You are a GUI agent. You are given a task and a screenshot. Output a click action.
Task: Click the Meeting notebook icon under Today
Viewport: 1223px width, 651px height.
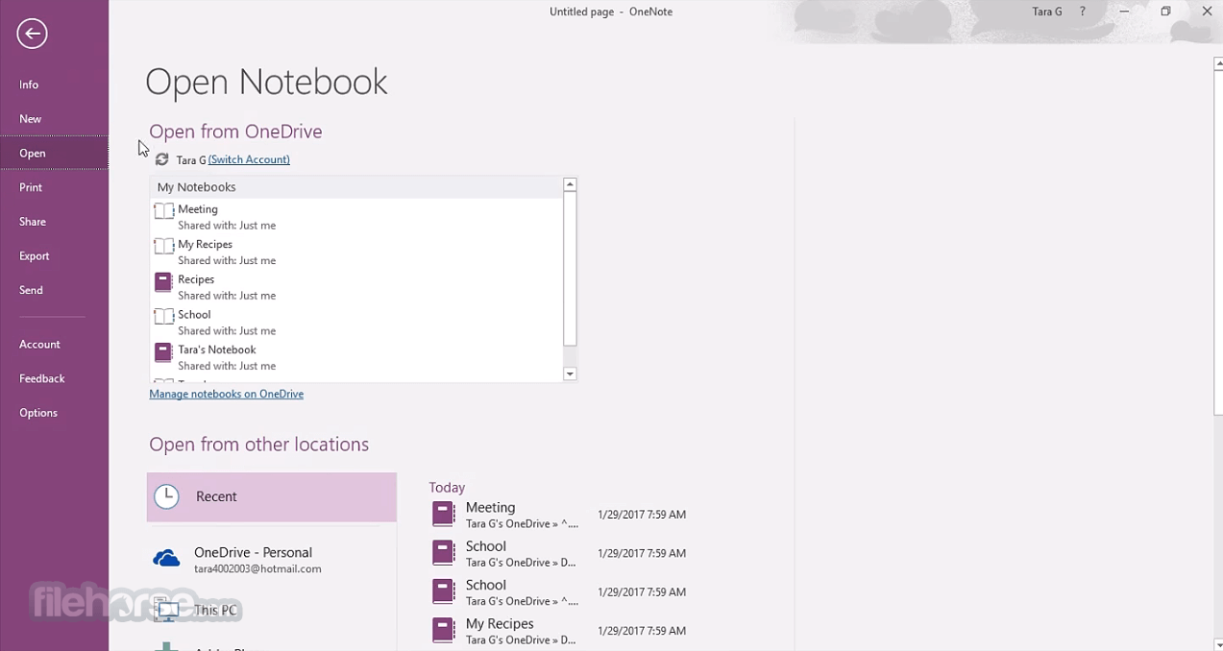tap(443, 514)
